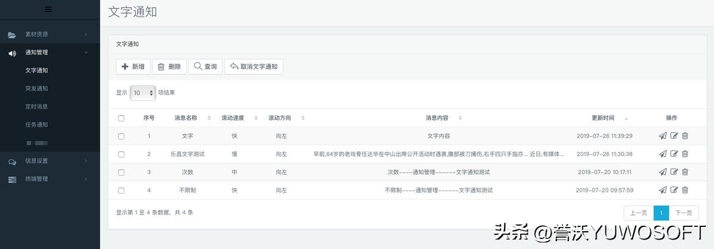Click the 文字内容 message content cell

tap(439, 136)
